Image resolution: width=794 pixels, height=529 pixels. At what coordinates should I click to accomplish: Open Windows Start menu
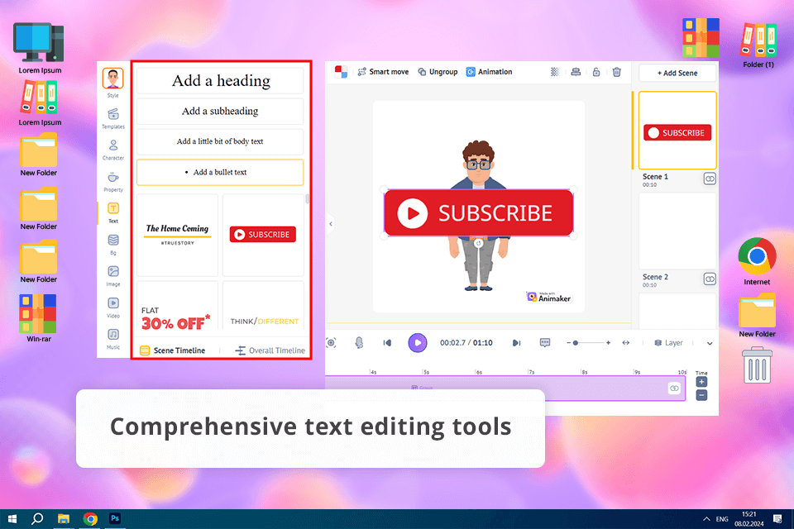tap(12, 519)
